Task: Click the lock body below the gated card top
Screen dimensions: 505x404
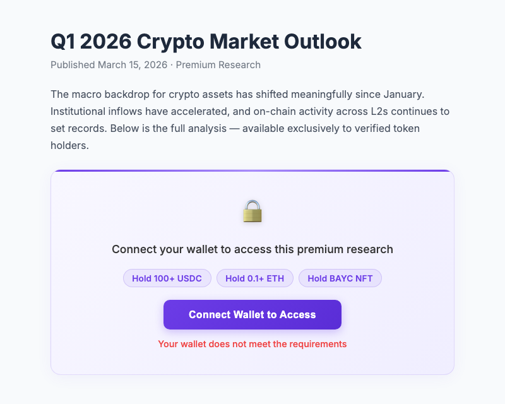Action: tap(252, 217)
